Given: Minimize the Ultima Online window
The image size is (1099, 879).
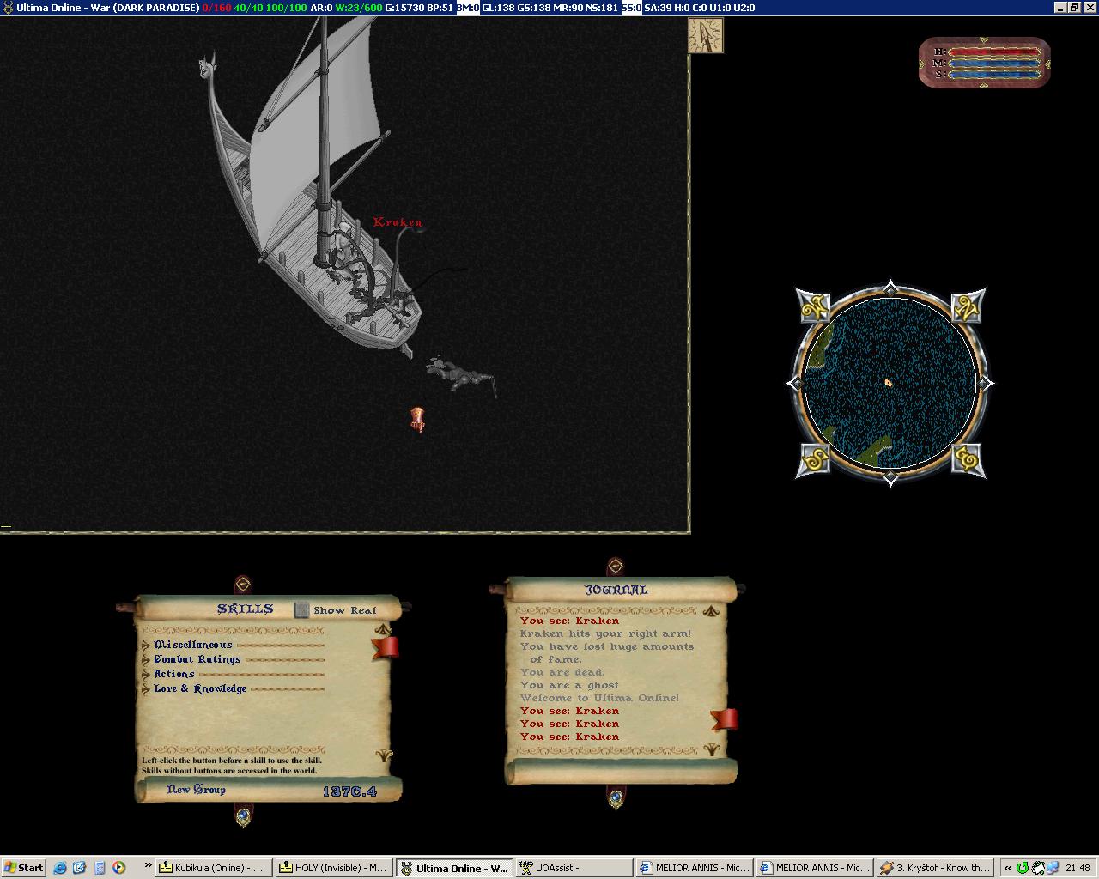Looking at the screenshot, I should click(1060, 8).
